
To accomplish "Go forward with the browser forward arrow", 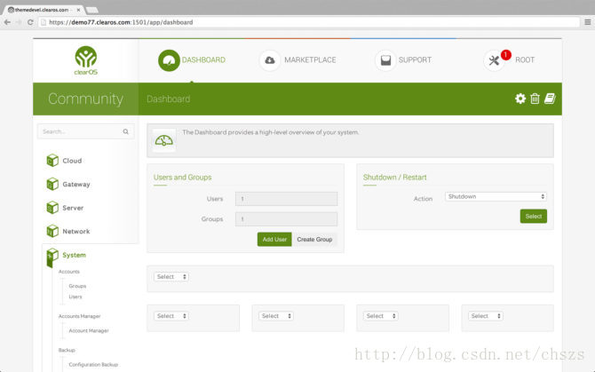I will (19, 22).
